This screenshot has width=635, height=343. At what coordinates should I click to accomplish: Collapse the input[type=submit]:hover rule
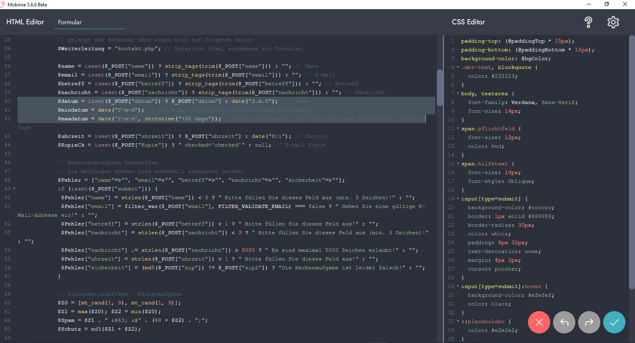[458, 286]
